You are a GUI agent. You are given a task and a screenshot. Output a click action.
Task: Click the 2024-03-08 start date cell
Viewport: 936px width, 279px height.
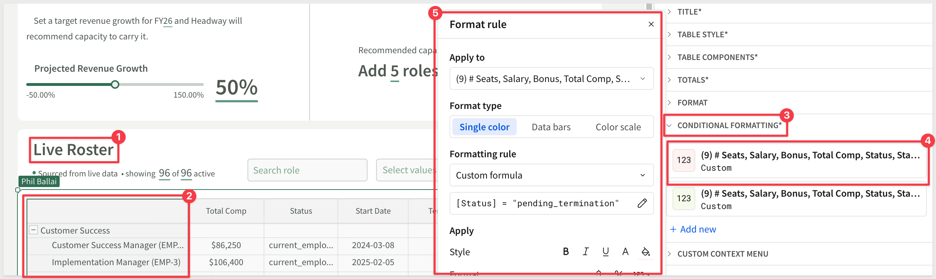coord(373,245)
